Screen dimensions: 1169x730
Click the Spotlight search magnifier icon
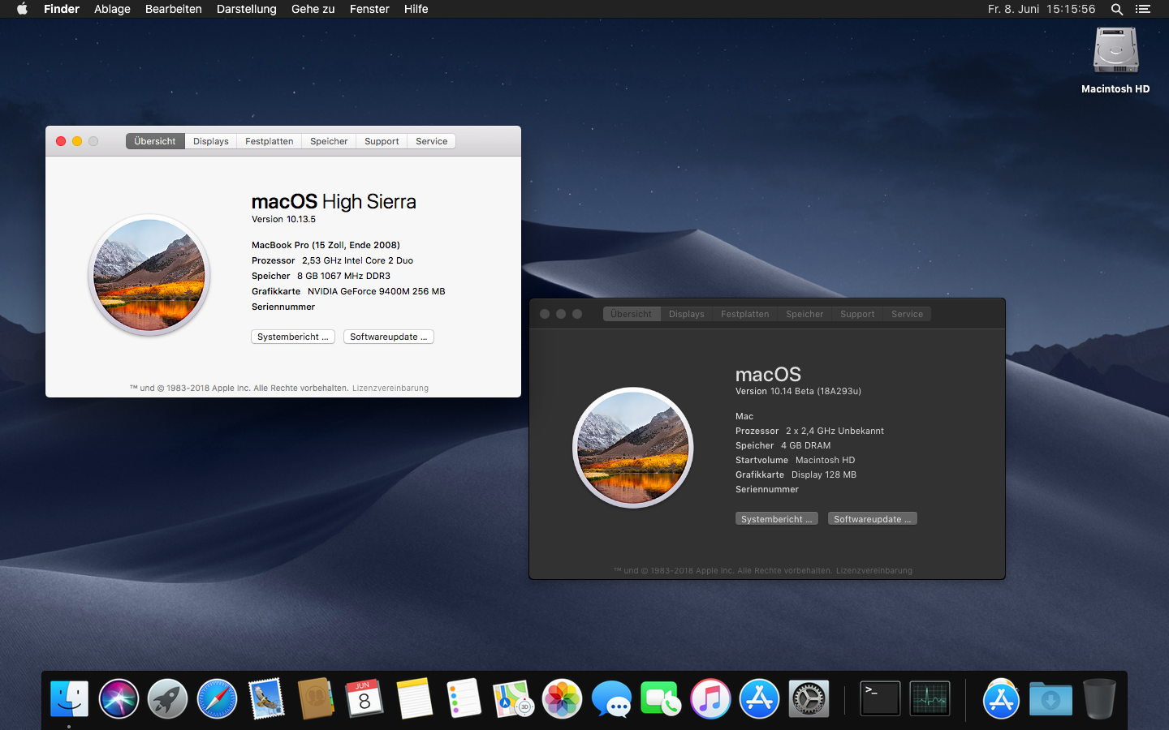1117,9
